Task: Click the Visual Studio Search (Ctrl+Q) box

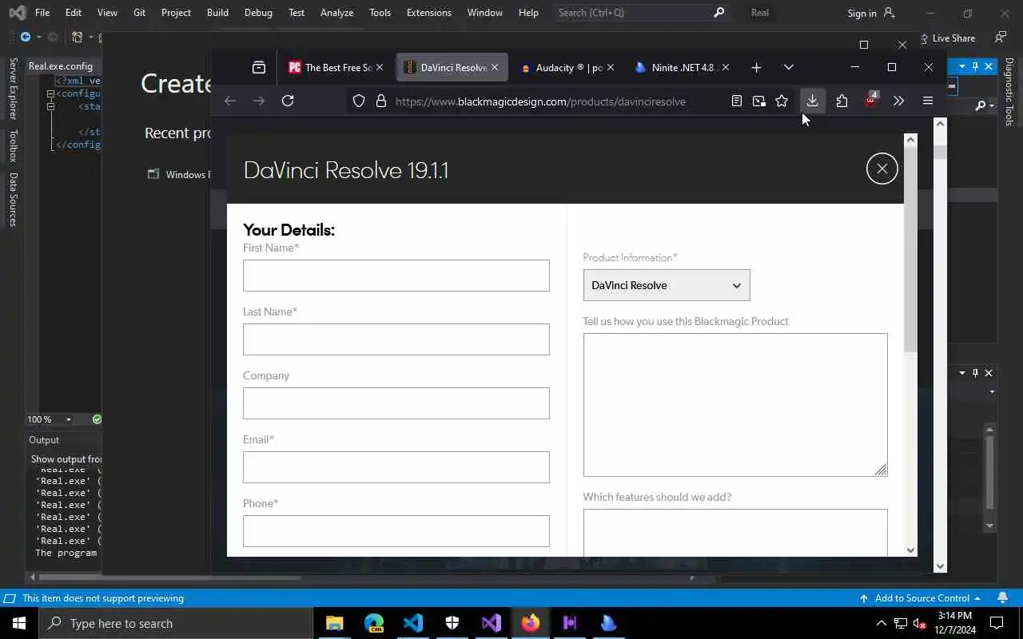Action: click(x=641, y=12)
